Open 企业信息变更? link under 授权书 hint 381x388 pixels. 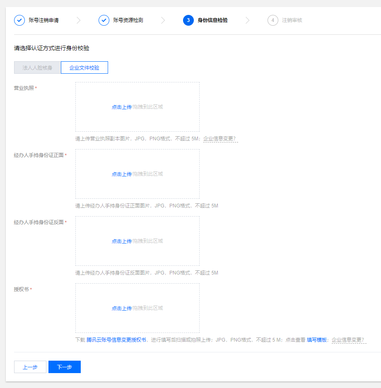[349, 340]
